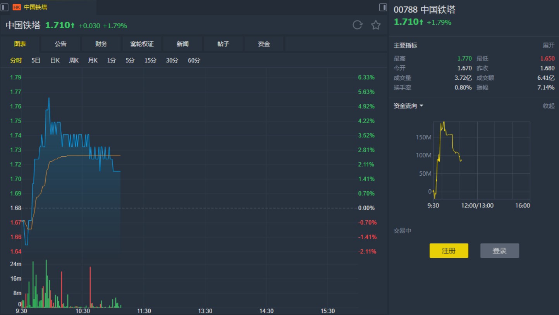Click the 最低 value 1.650

tap(547, 59)
